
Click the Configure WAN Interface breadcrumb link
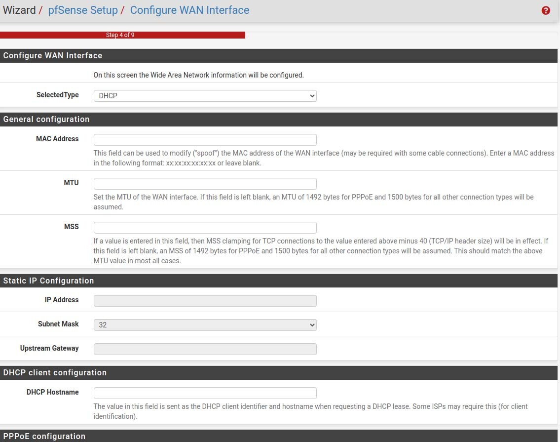pos(189,10)
